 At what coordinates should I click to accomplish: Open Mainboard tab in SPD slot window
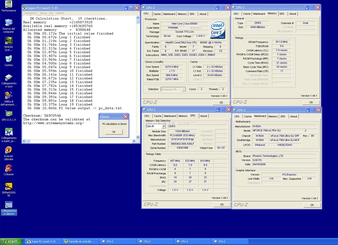170,116
